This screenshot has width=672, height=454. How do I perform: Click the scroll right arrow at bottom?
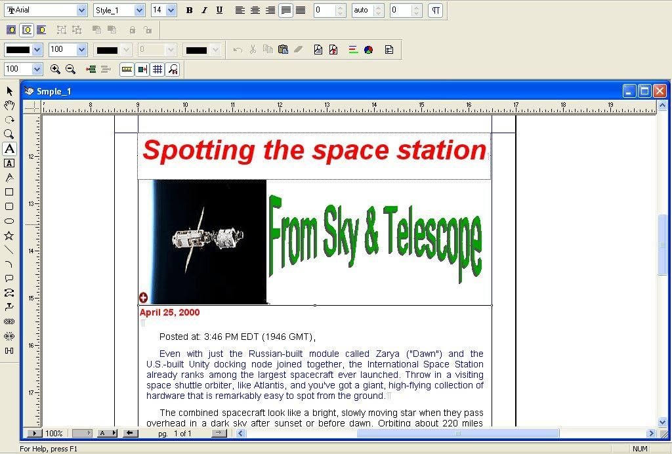point(652,433)
